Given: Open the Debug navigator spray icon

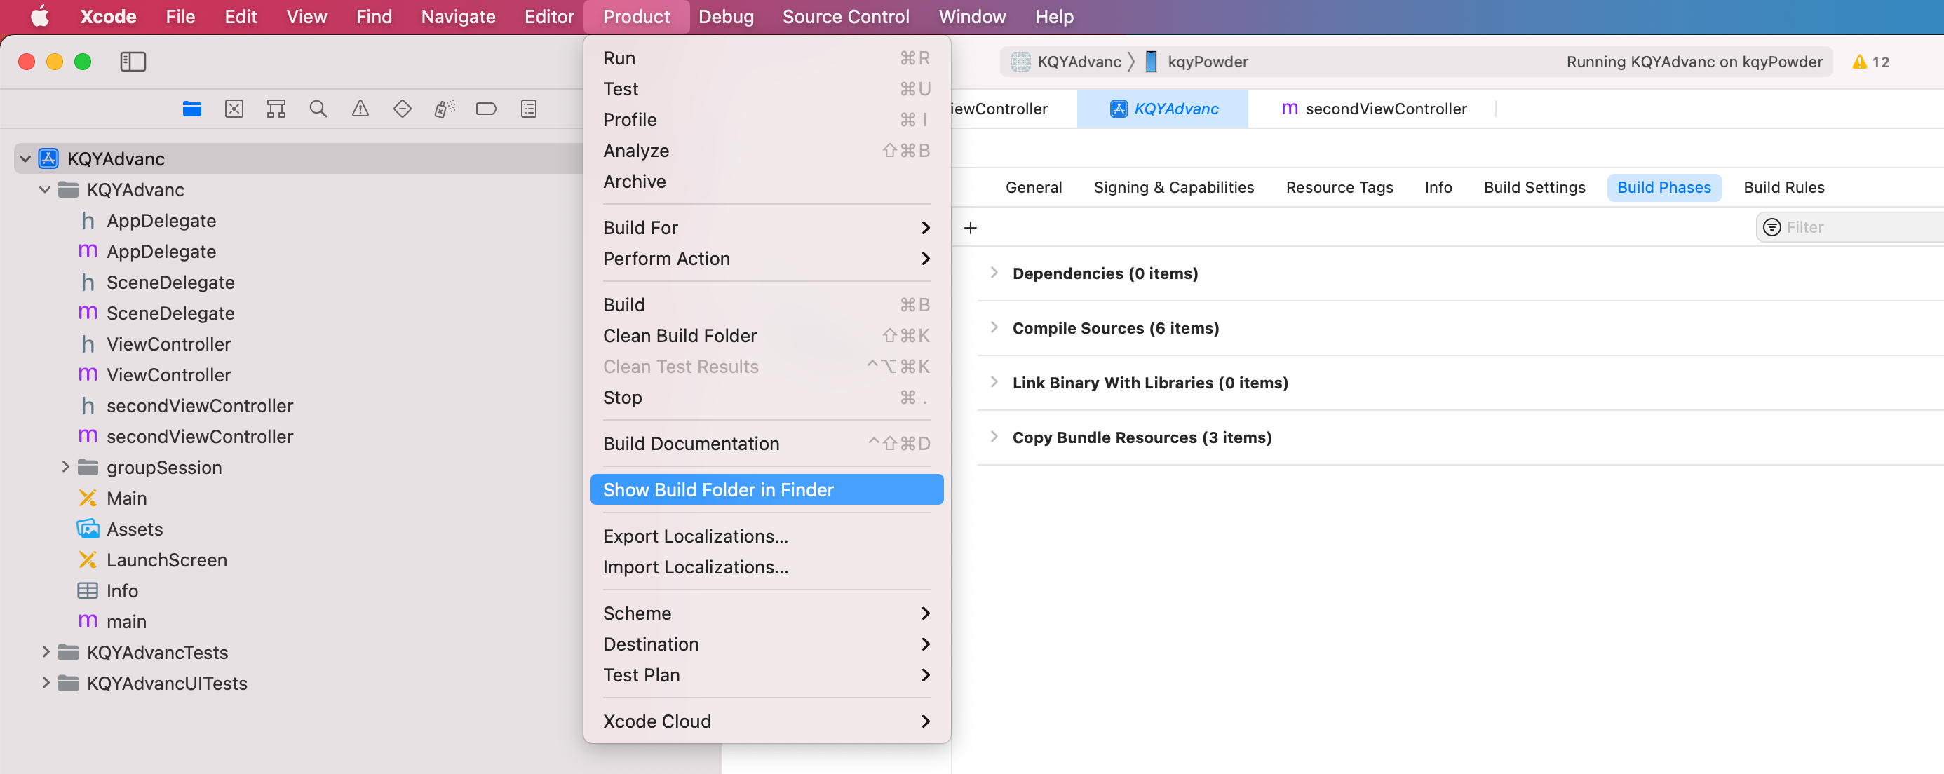Looking at the screenshot, I should [445, 109].
